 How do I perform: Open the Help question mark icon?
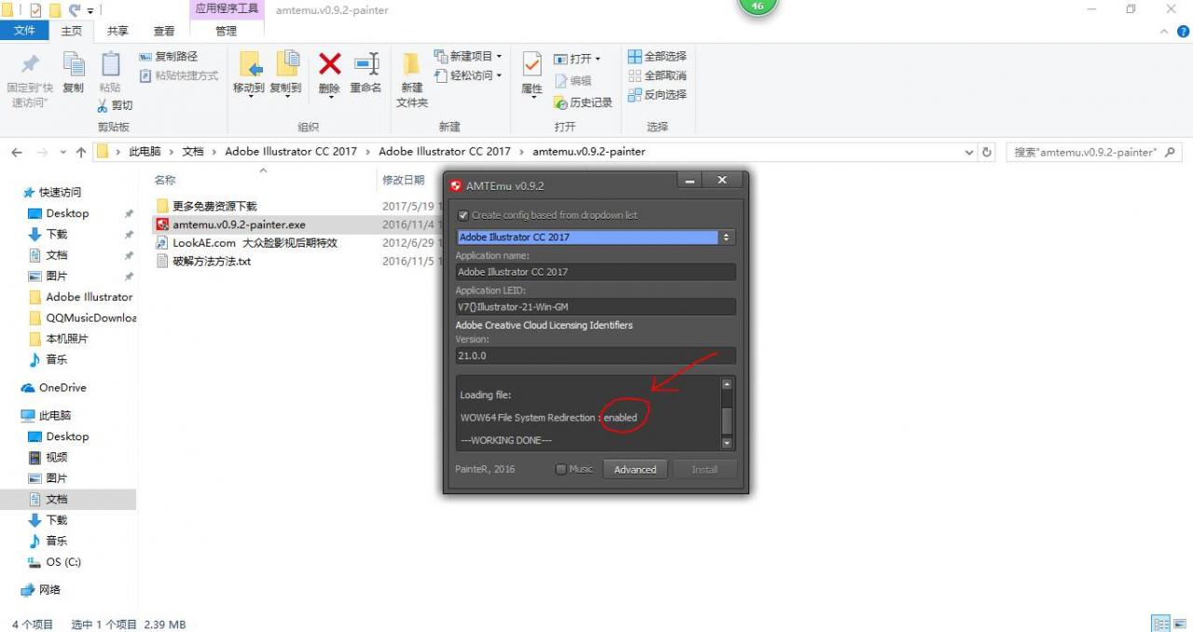pos(1183,31)
